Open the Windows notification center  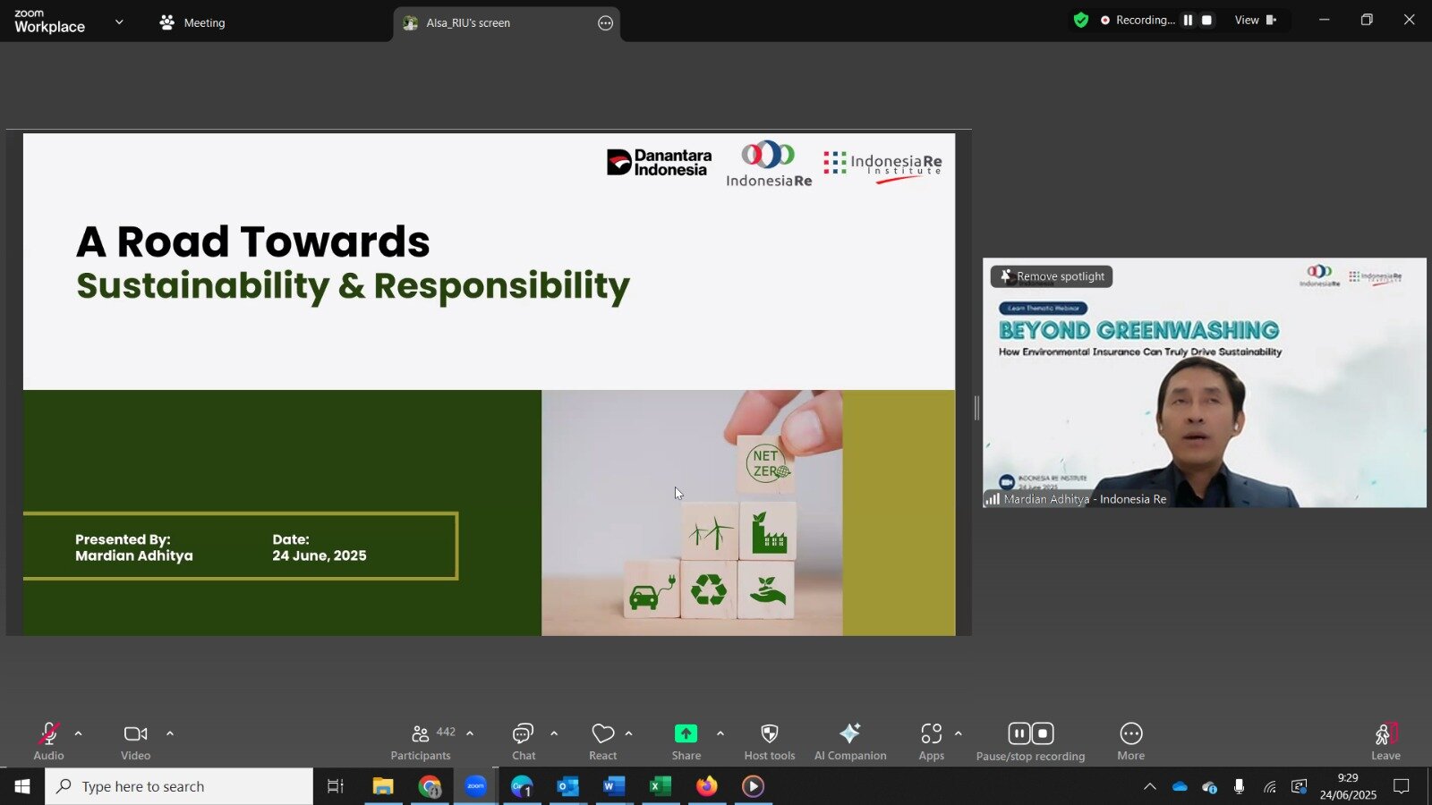[x=1402, y=786]
